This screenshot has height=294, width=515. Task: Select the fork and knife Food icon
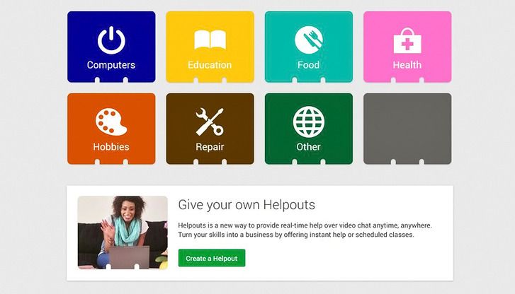tap(308, 40)
